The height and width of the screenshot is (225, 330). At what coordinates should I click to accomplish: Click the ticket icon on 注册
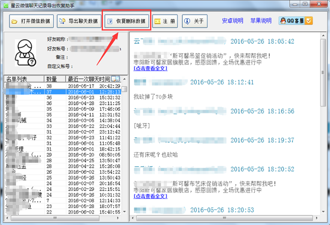[x=157, y=21]
